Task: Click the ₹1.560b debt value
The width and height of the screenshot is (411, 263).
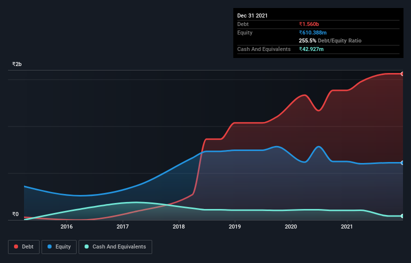Action: 309,24
